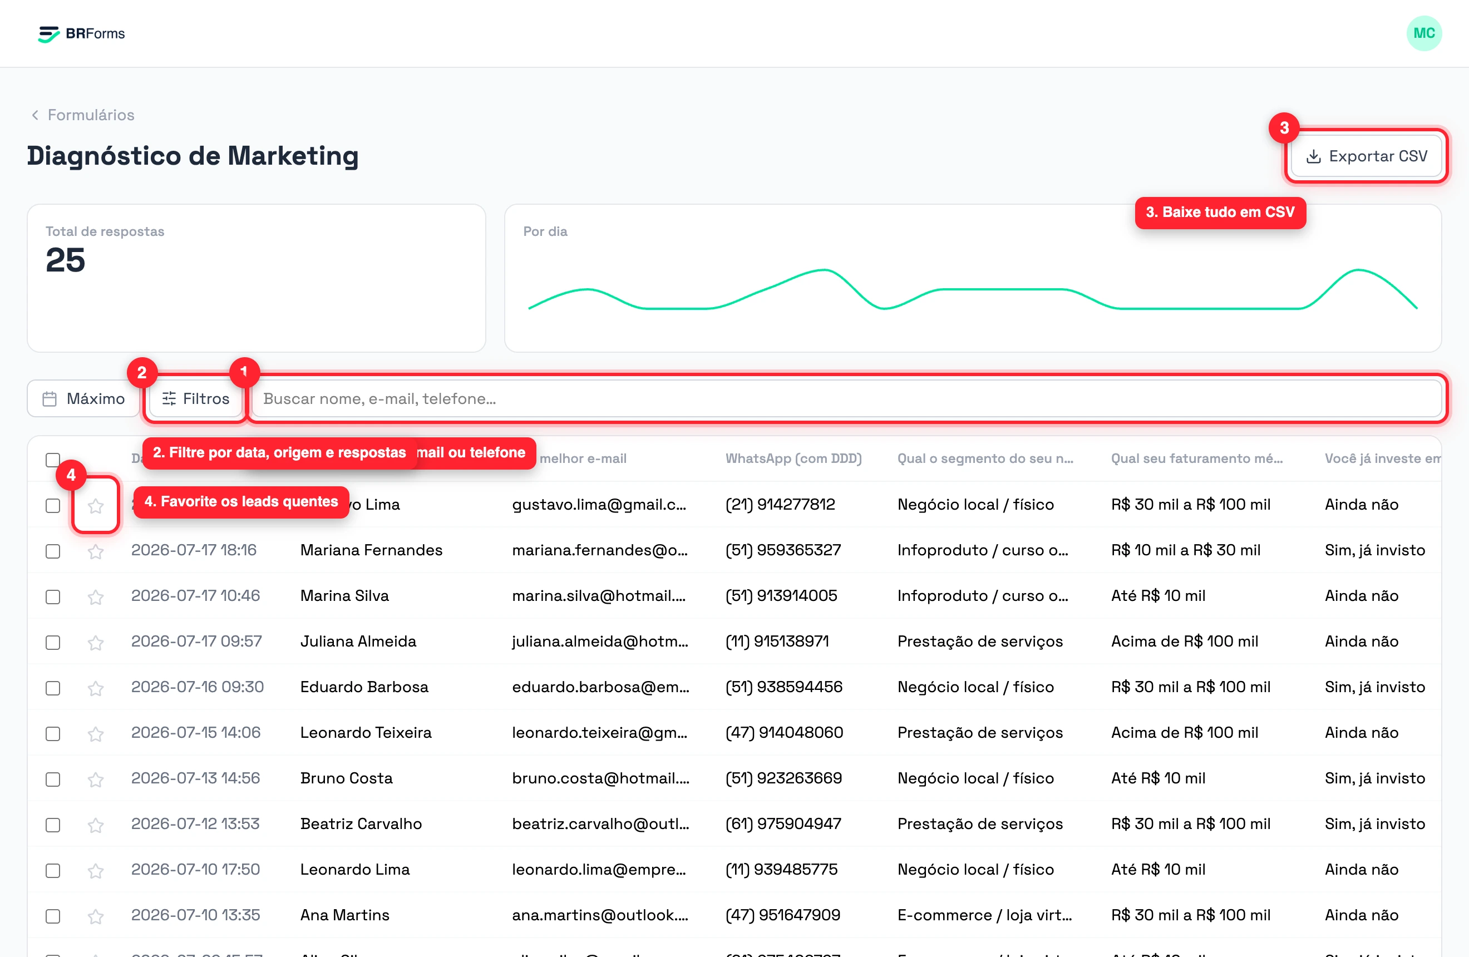The image size is (1469, 957).
Task: Star the Bruno Costa lead
Action: pyautogui.click(x=96, y=780)
